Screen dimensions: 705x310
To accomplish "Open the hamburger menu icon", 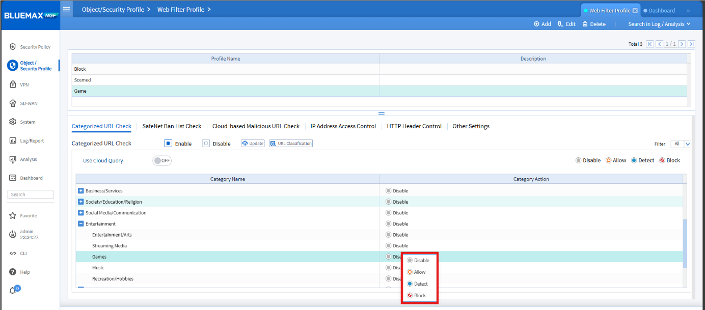I will point(66,9).
